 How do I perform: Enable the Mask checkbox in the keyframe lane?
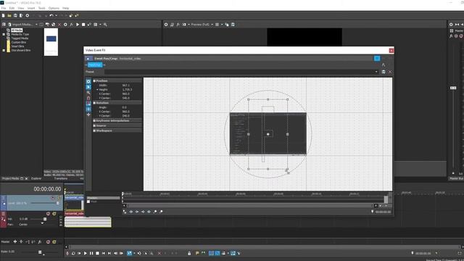tap(88, 202)
